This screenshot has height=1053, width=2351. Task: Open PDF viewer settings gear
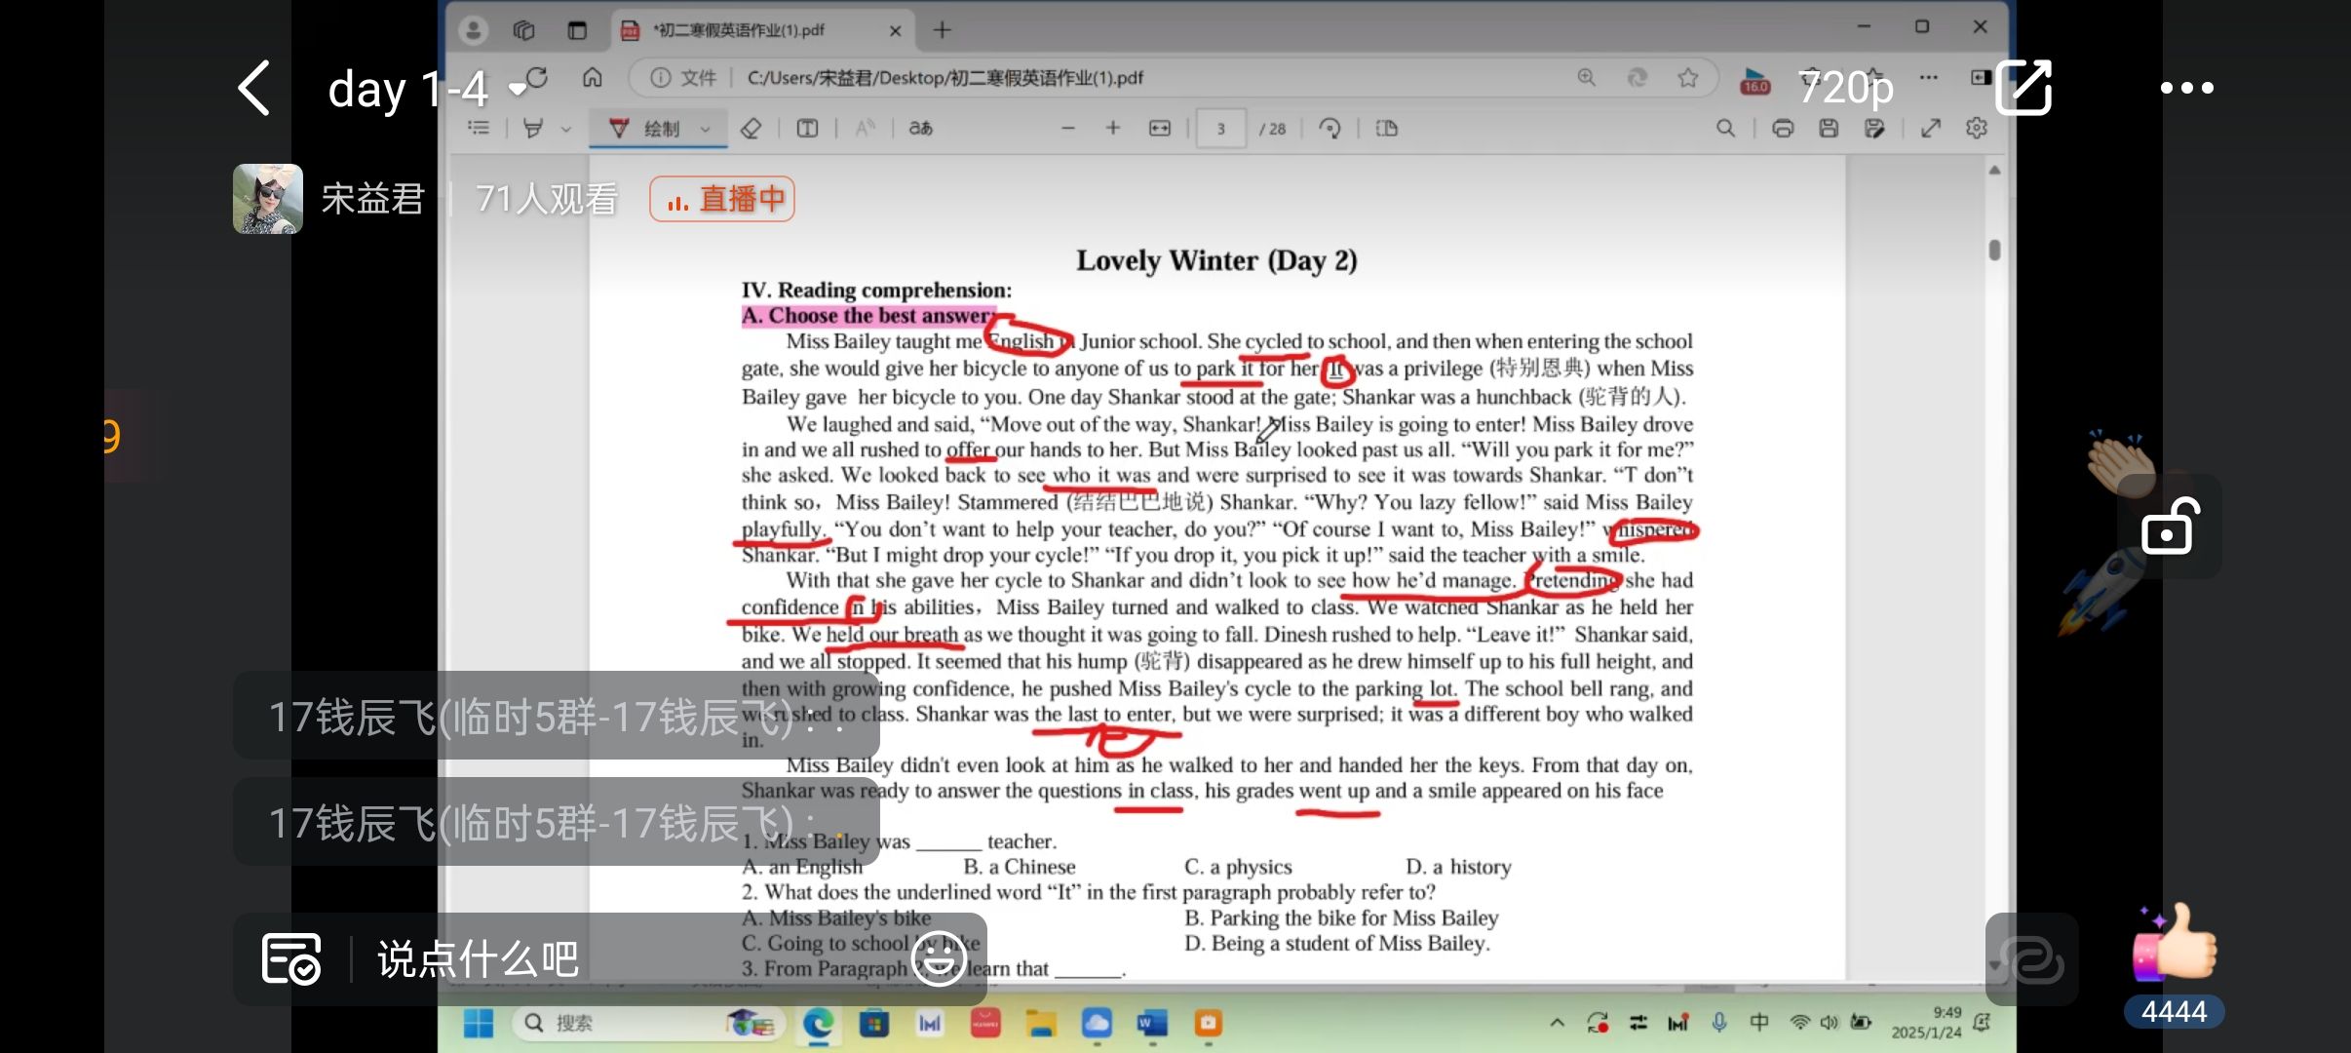click(x=1977, y=129)
